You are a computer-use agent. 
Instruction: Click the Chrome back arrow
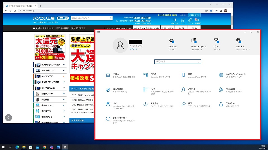pyautogui.click(x=6, y=11)
